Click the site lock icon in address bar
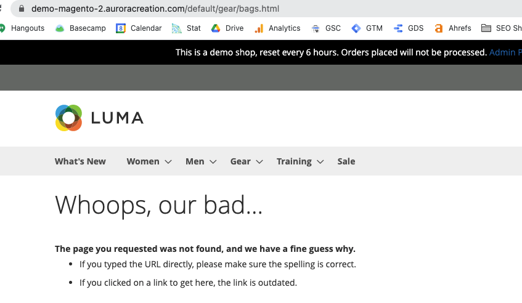Viewport: 522px width, 303px height. coord(22,9)
